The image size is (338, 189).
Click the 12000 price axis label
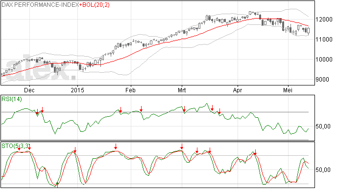[324, 20]
